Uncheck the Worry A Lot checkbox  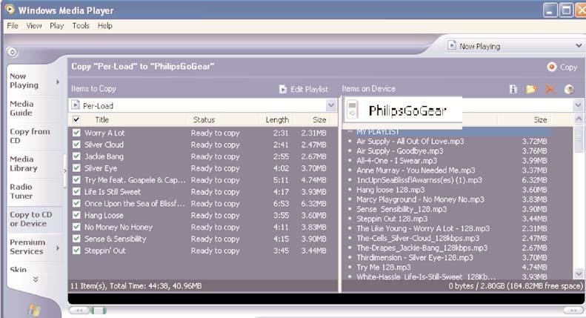click(76, 133)
